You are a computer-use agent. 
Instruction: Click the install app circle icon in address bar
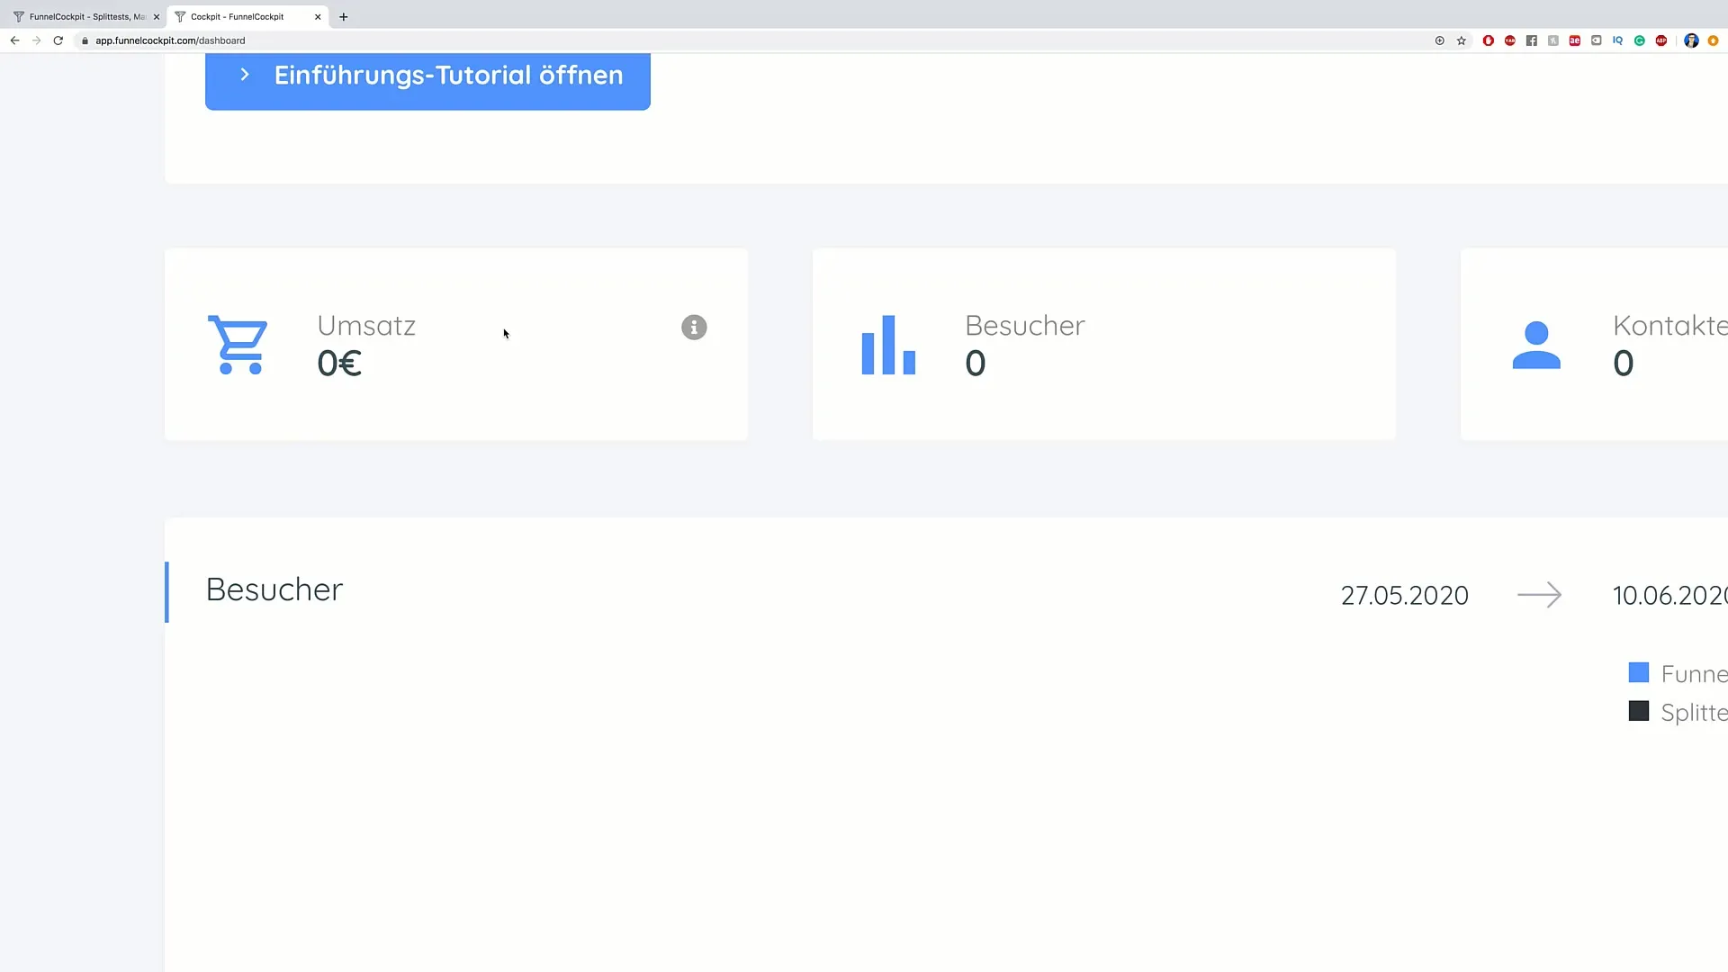click(1440, 40)
